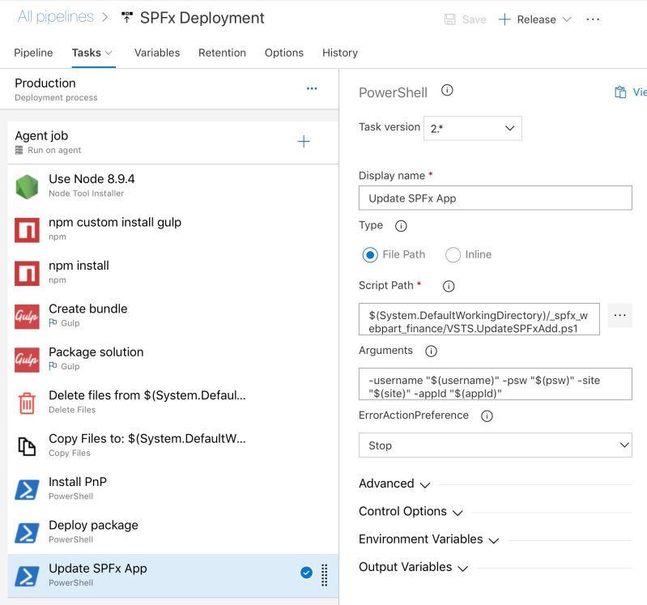Click the npm icon beside npm install task
The width and height of the screenshot is (647, 605).
[27, 273]
